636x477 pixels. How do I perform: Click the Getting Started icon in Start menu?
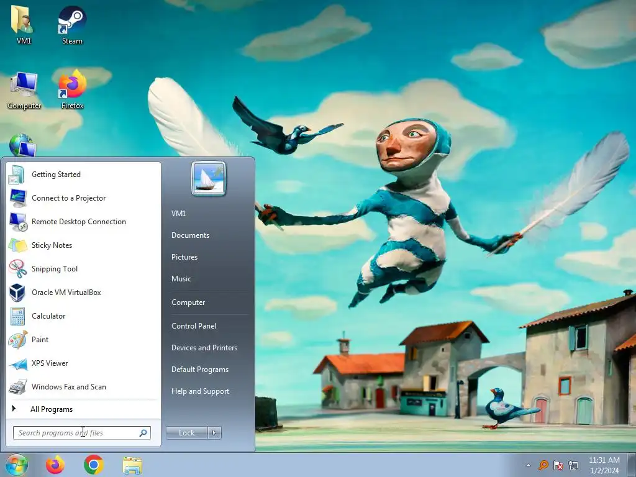click(17, 175)
